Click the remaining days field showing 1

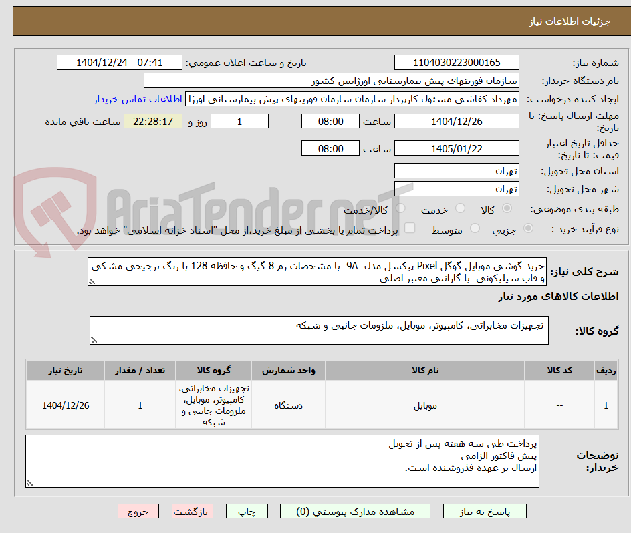(x=239, y=121)
